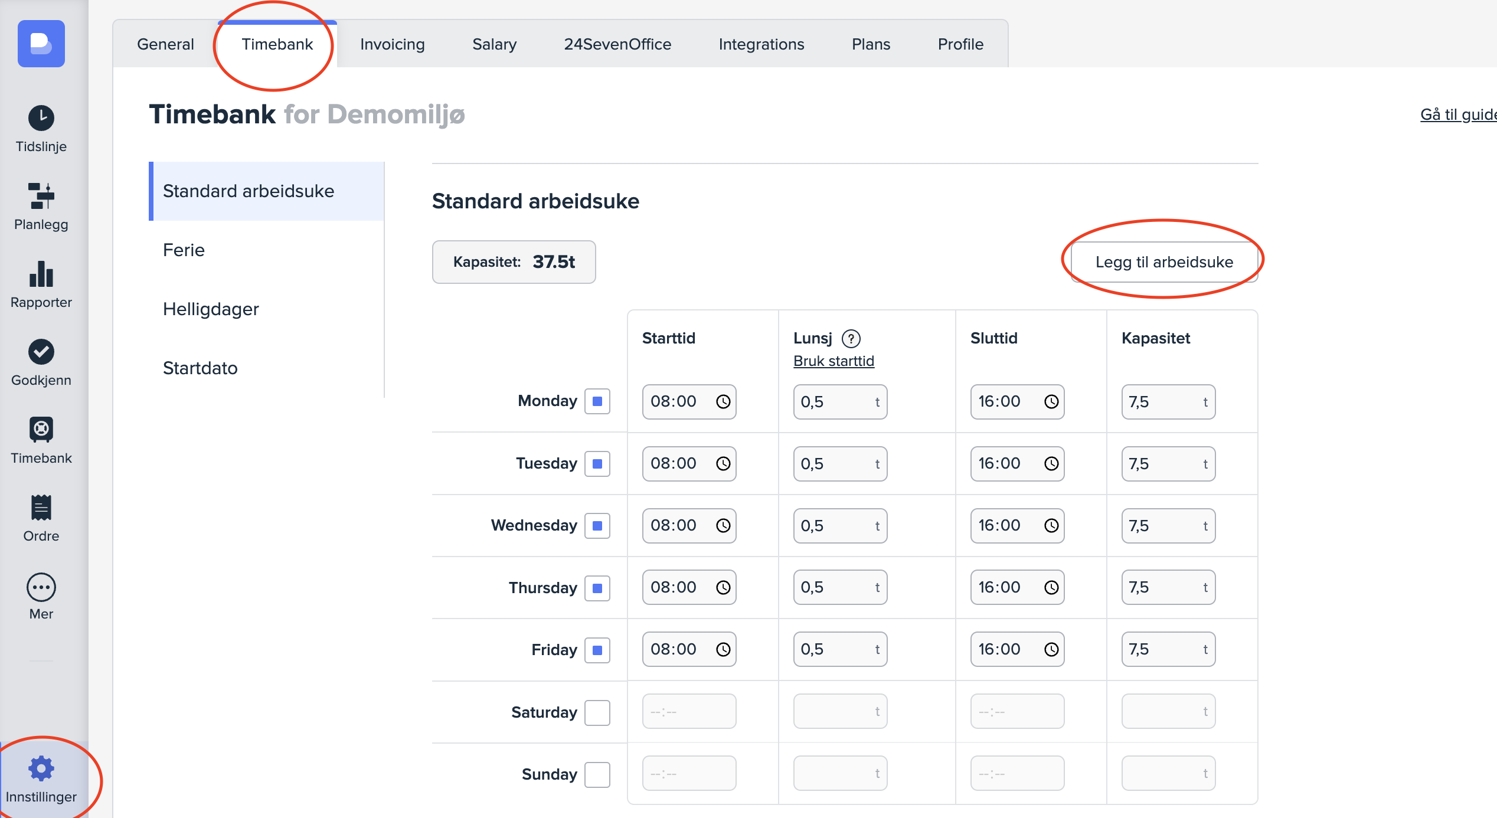Uncheck the Monday workday checkbox
The image size is (1497, 818).
[x=597, y=402]
